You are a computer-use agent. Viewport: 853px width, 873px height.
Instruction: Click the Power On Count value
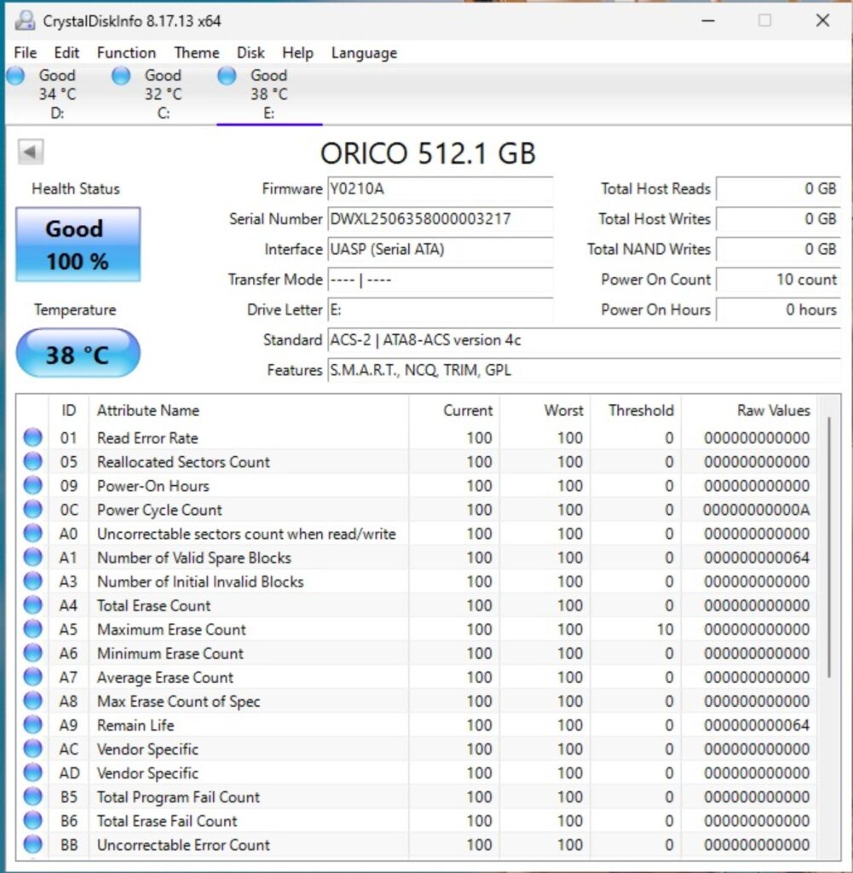[778, 279]
